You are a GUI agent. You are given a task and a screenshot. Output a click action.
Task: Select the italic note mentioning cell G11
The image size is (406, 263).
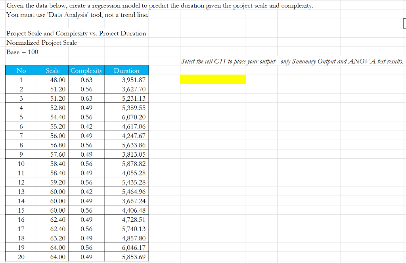[292, 61]
